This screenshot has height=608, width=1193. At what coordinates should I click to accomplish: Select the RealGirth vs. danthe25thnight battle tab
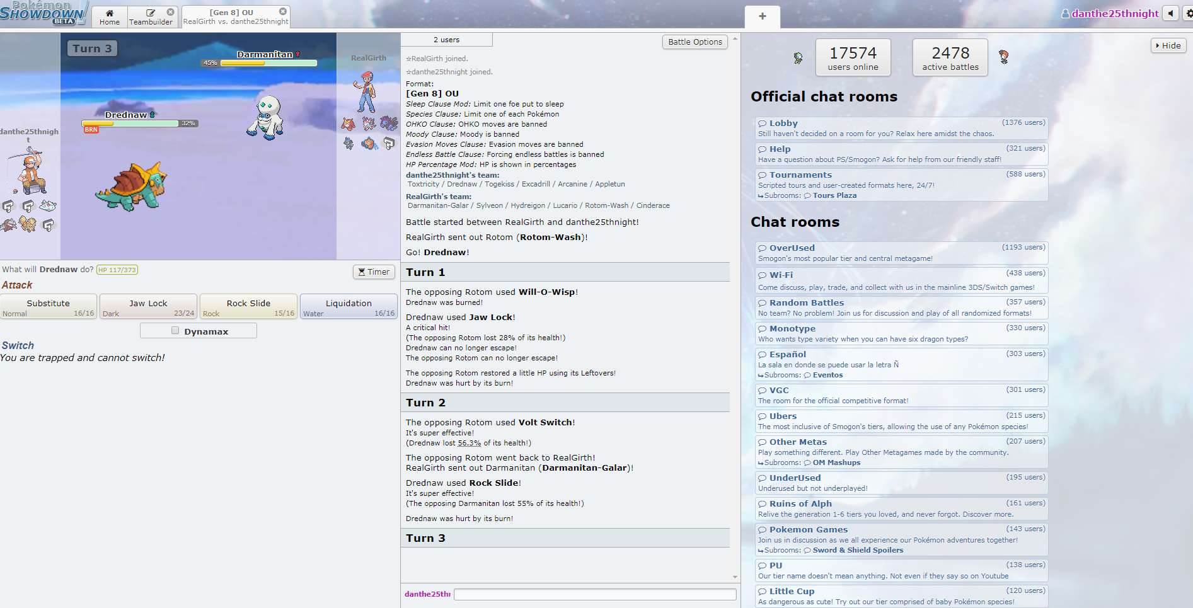click(x=236, y=17)
